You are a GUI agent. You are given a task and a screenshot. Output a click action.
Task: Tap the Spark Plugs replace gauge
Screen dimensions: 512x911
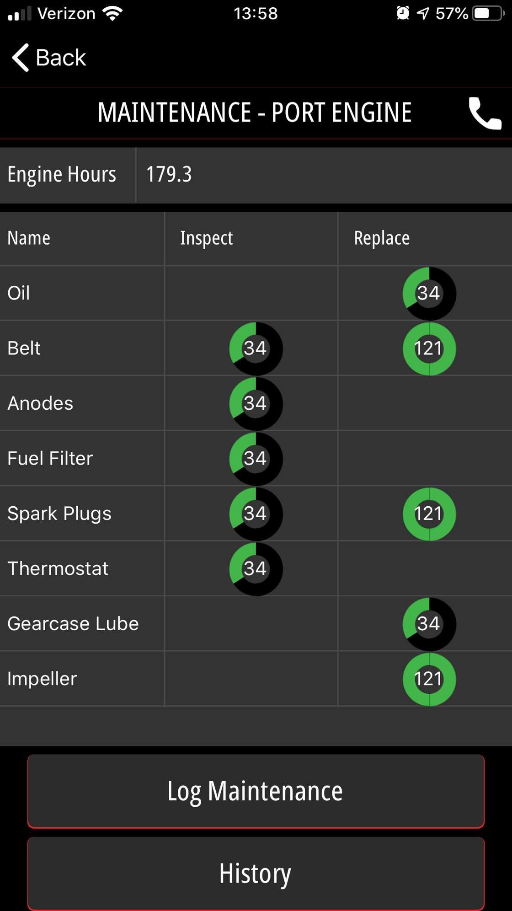(x=429, y=514)
